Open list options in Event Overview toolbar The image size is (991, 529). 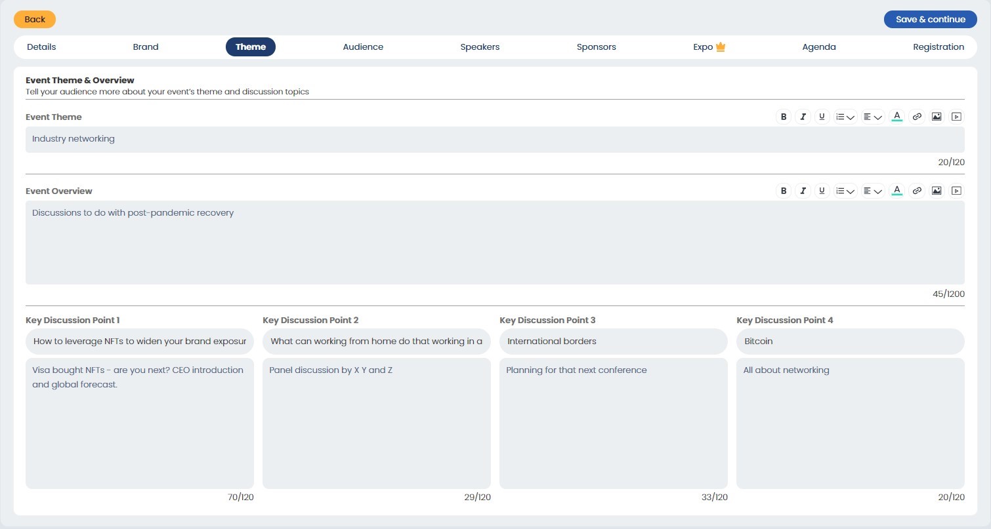[845, 191]
